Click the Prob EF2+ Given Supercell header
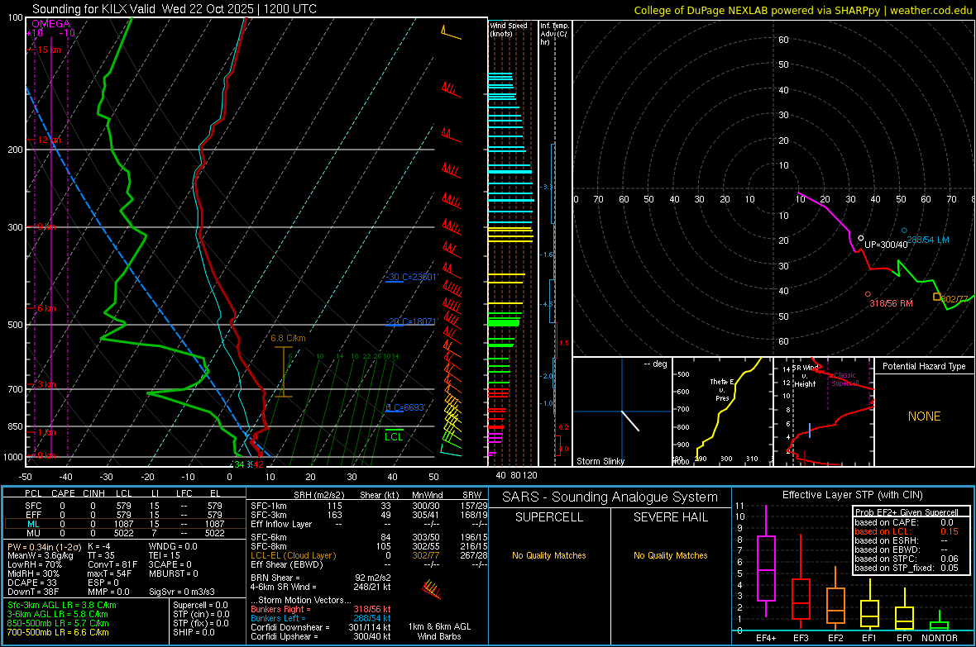Viewport: 976px width, 647px height. click(907, 512)
